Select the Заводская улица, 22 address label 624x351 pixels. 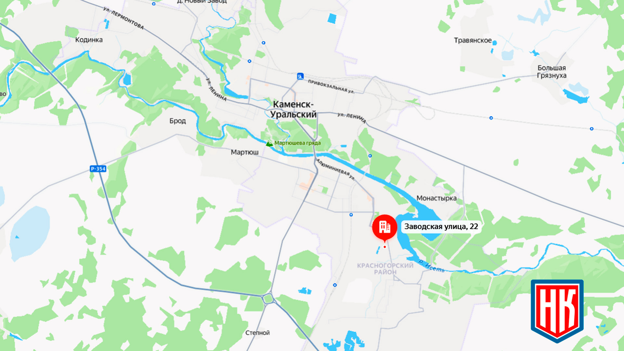pyautogui.click(x=441, y=227)
